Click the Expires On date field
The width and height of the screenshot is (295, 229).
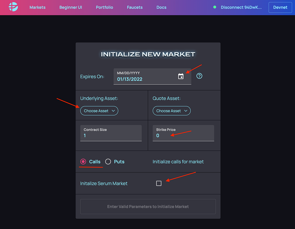(x=144, y=79)
